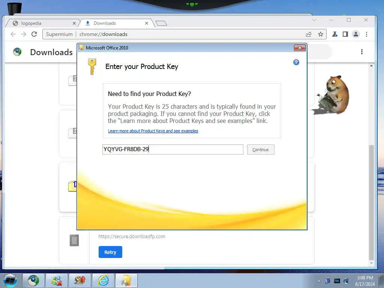Click the scrollbar down arrow on Downloads
This screenshot has width=384, height=288.
point(371,263)
